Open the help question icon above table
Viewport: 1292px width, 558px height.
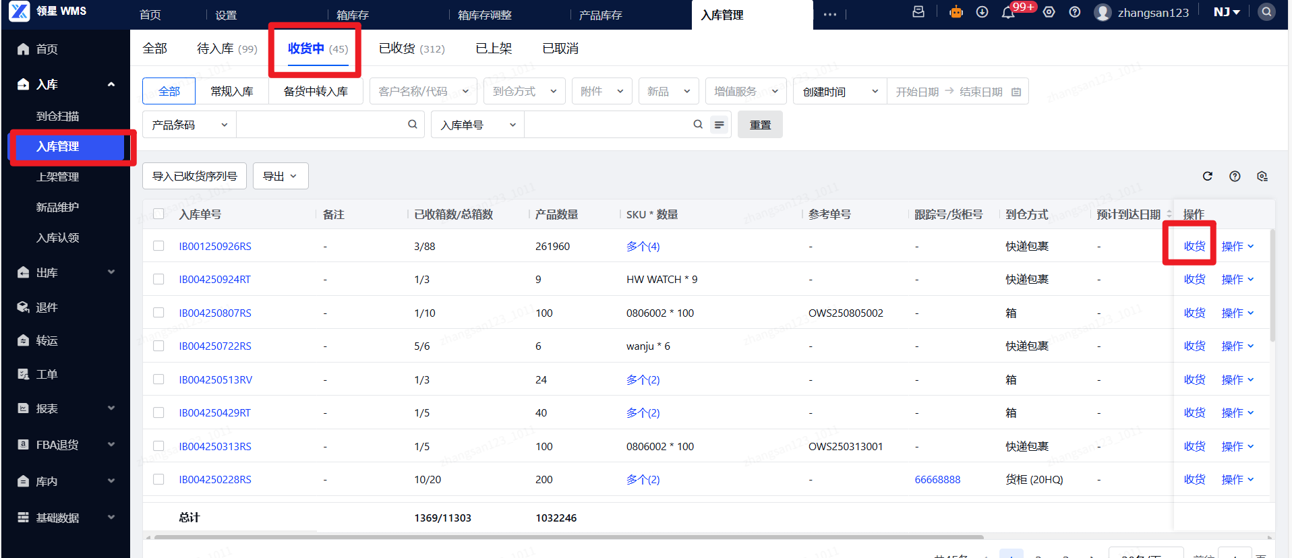(x=1235, y=176)
